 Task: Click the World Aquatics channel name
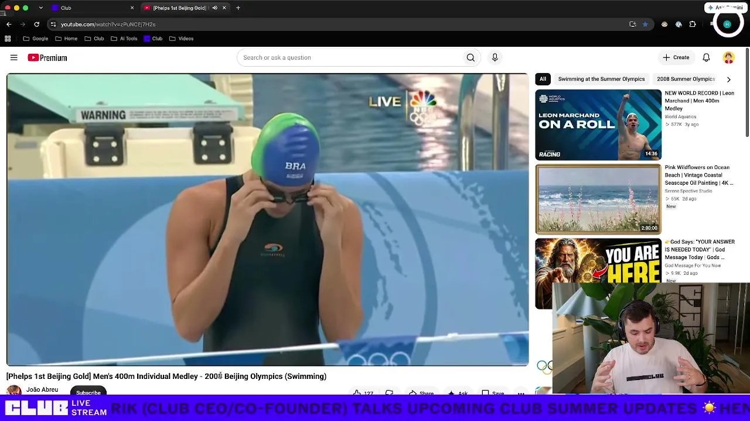point(680,116)
